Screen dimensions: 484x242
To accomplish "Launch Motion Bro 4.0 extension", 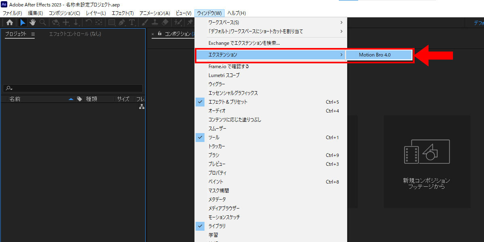I will tap(379, 55).
